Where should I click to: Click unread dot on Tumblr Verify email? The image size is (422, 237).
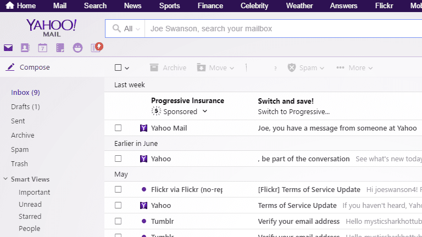coord(144,221)
